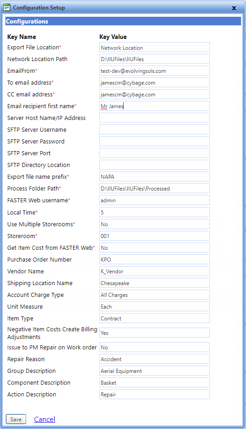This screenshot has width=246, height=429.
Task: Click the CC email address field
Action: [x=154, y=94]
